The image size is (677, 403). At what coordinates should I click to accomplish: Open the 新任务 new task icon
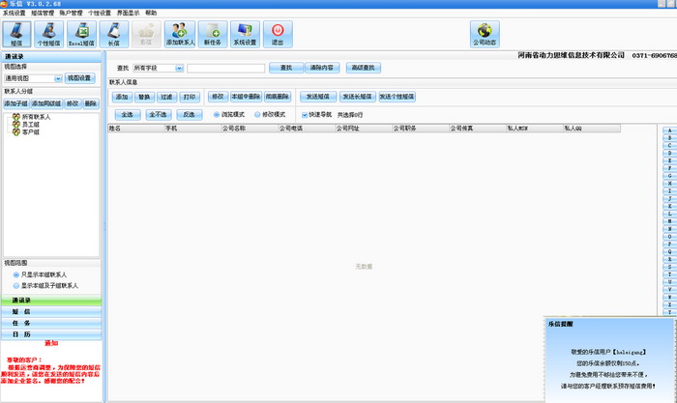coord(212,35)
